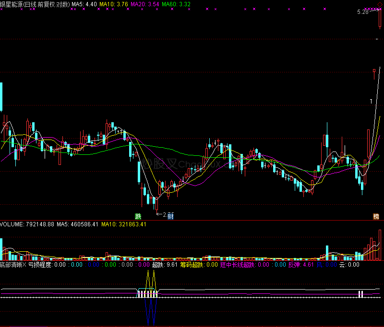Click the yellow 筹码超跌: 0.00 readout
This screenshot has height=327, width=384.
point(199,265)
